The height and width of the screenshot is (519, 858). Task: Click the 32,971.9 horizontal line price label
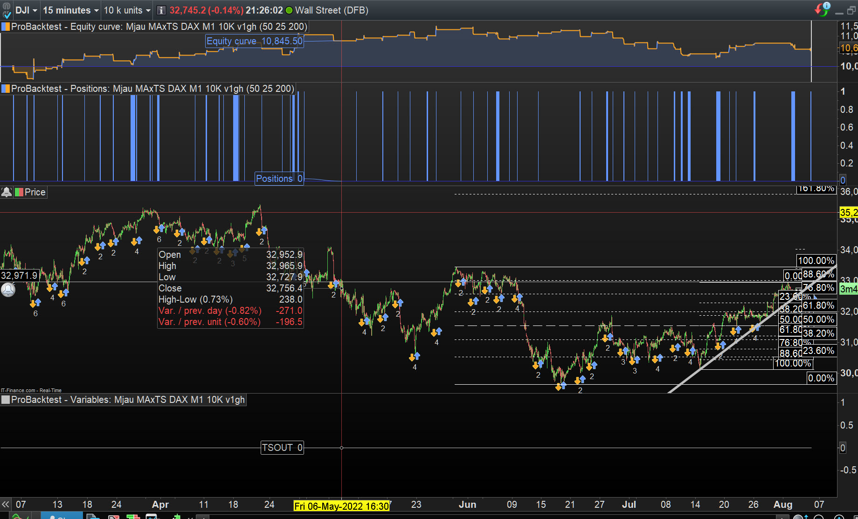pyautogui.click(x=19, y=276)
